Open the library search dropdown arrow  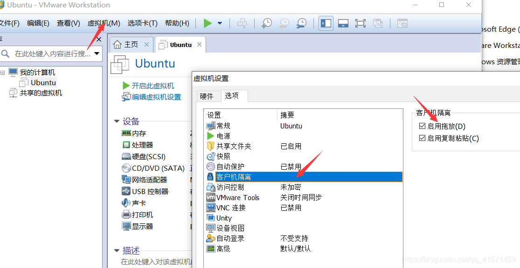[x=97, y=53]
